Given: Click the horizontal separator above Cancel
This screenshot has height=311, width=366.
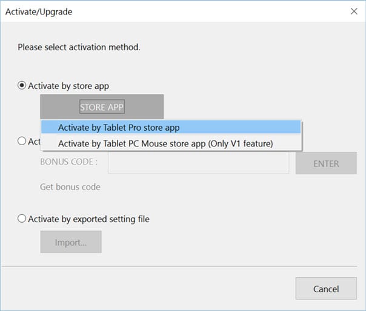Looking at the screenshot, I should [182, 265].
